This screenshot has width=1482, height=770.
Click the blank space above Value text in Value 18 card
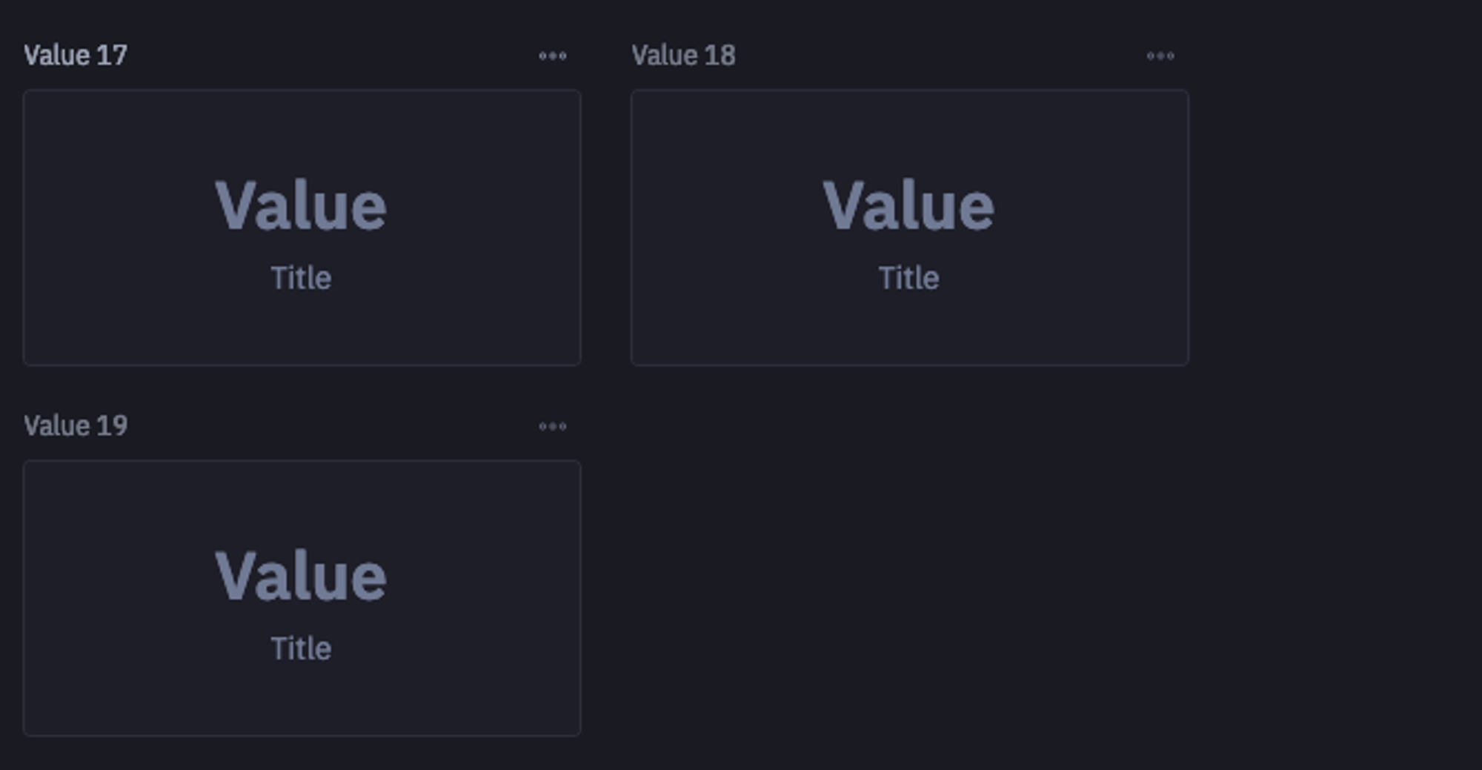910,133
